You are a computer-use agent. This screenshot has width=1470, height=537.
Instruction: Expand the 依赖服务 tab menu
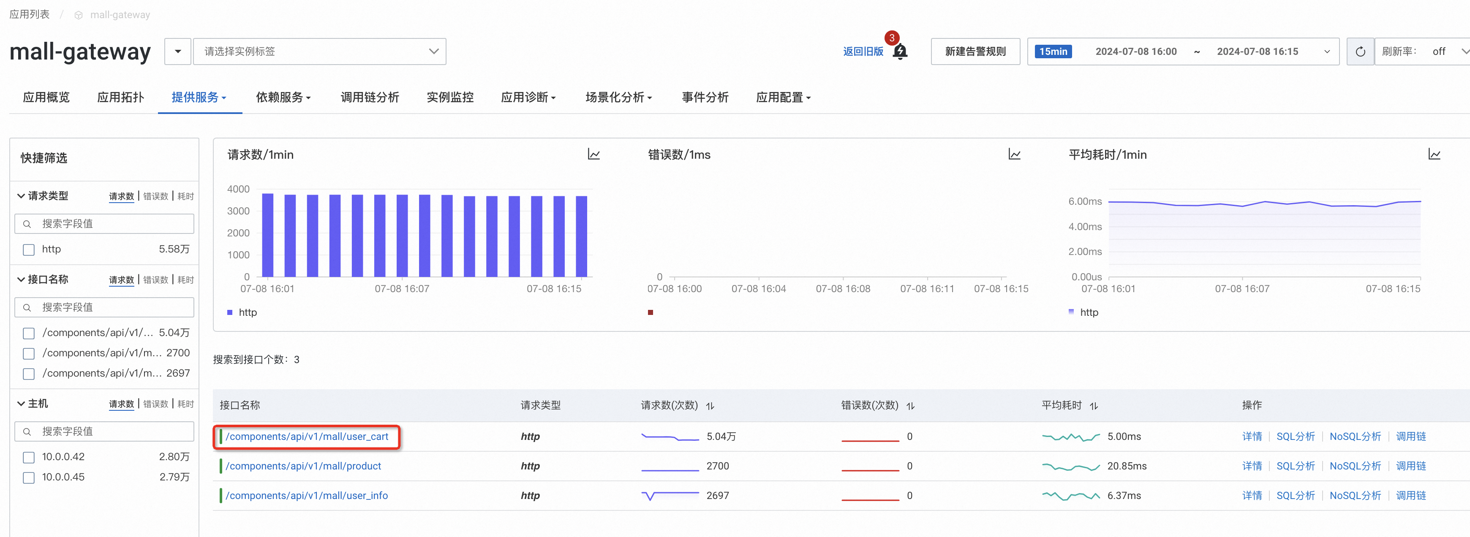pyautogui.click(x=283, y=98)
